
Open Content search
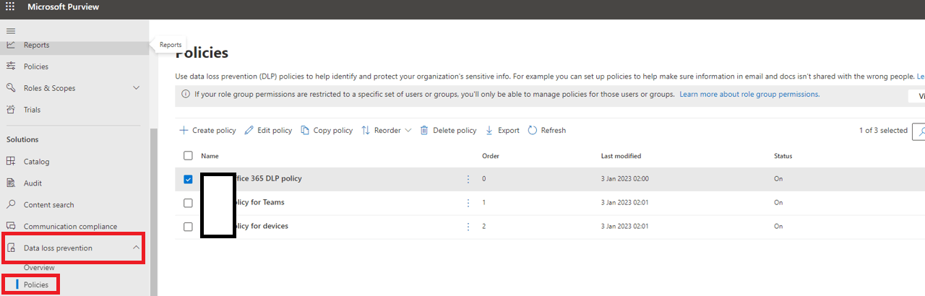click(x=49, y=205)
